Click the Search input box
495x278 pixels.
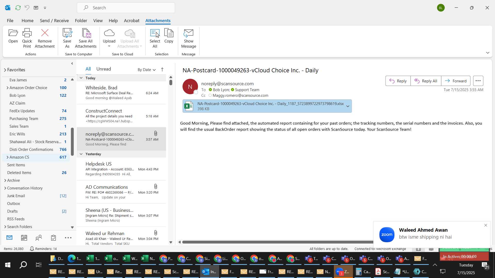[126, 8]
